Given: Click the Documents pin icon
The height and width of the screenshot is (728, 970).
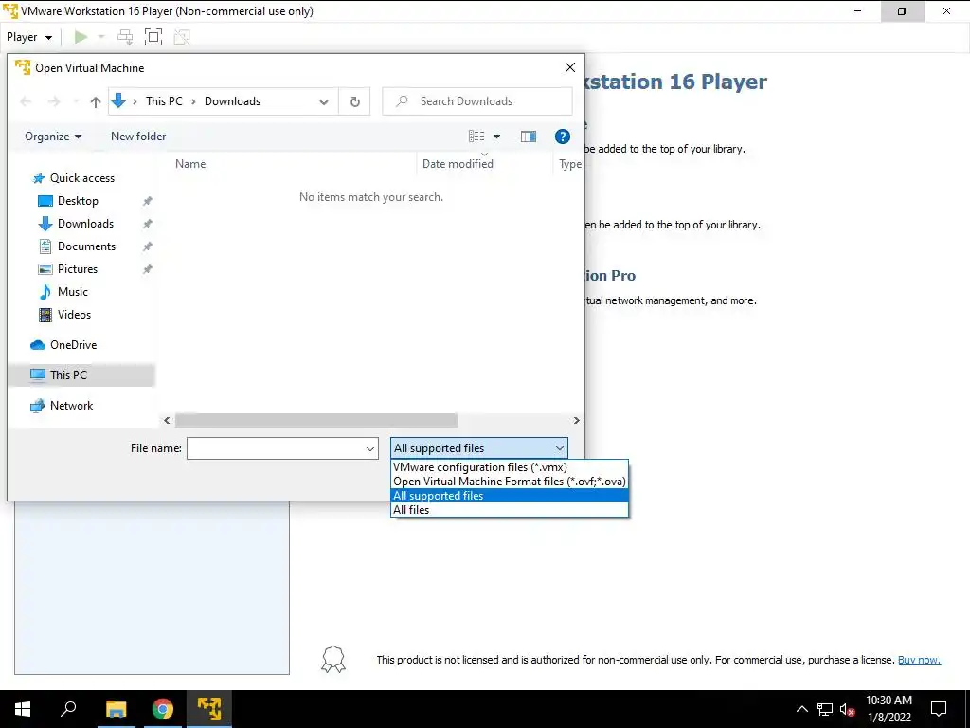Looking at the screenshot, I should click(147, 246).
